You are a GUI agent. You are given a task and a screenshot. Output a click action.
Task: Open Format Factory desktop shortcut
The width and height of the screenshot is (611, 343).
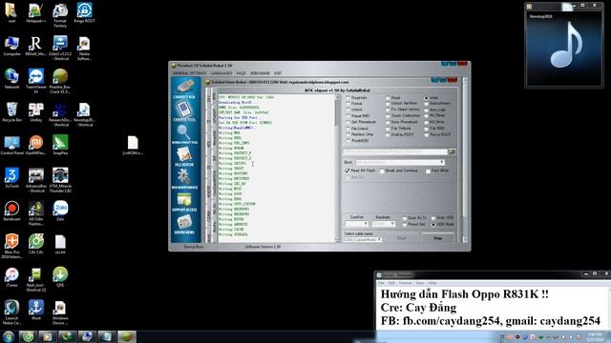[x=60, y=15]
